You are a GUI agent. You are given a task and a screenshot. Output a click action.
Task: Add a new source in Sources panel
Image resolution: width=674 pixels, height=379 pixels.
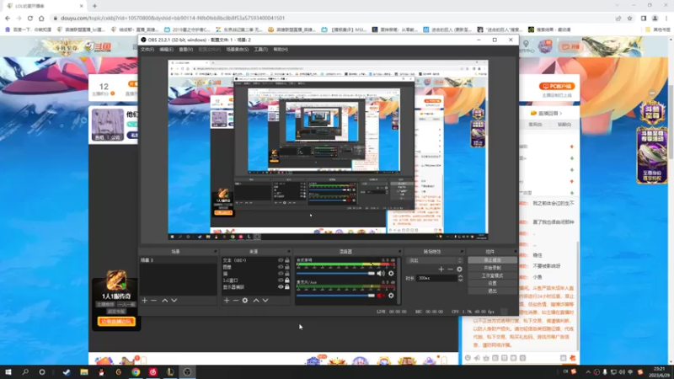227,301
